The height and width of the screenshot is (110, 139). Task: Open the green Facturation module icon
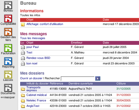coord(8,48)
